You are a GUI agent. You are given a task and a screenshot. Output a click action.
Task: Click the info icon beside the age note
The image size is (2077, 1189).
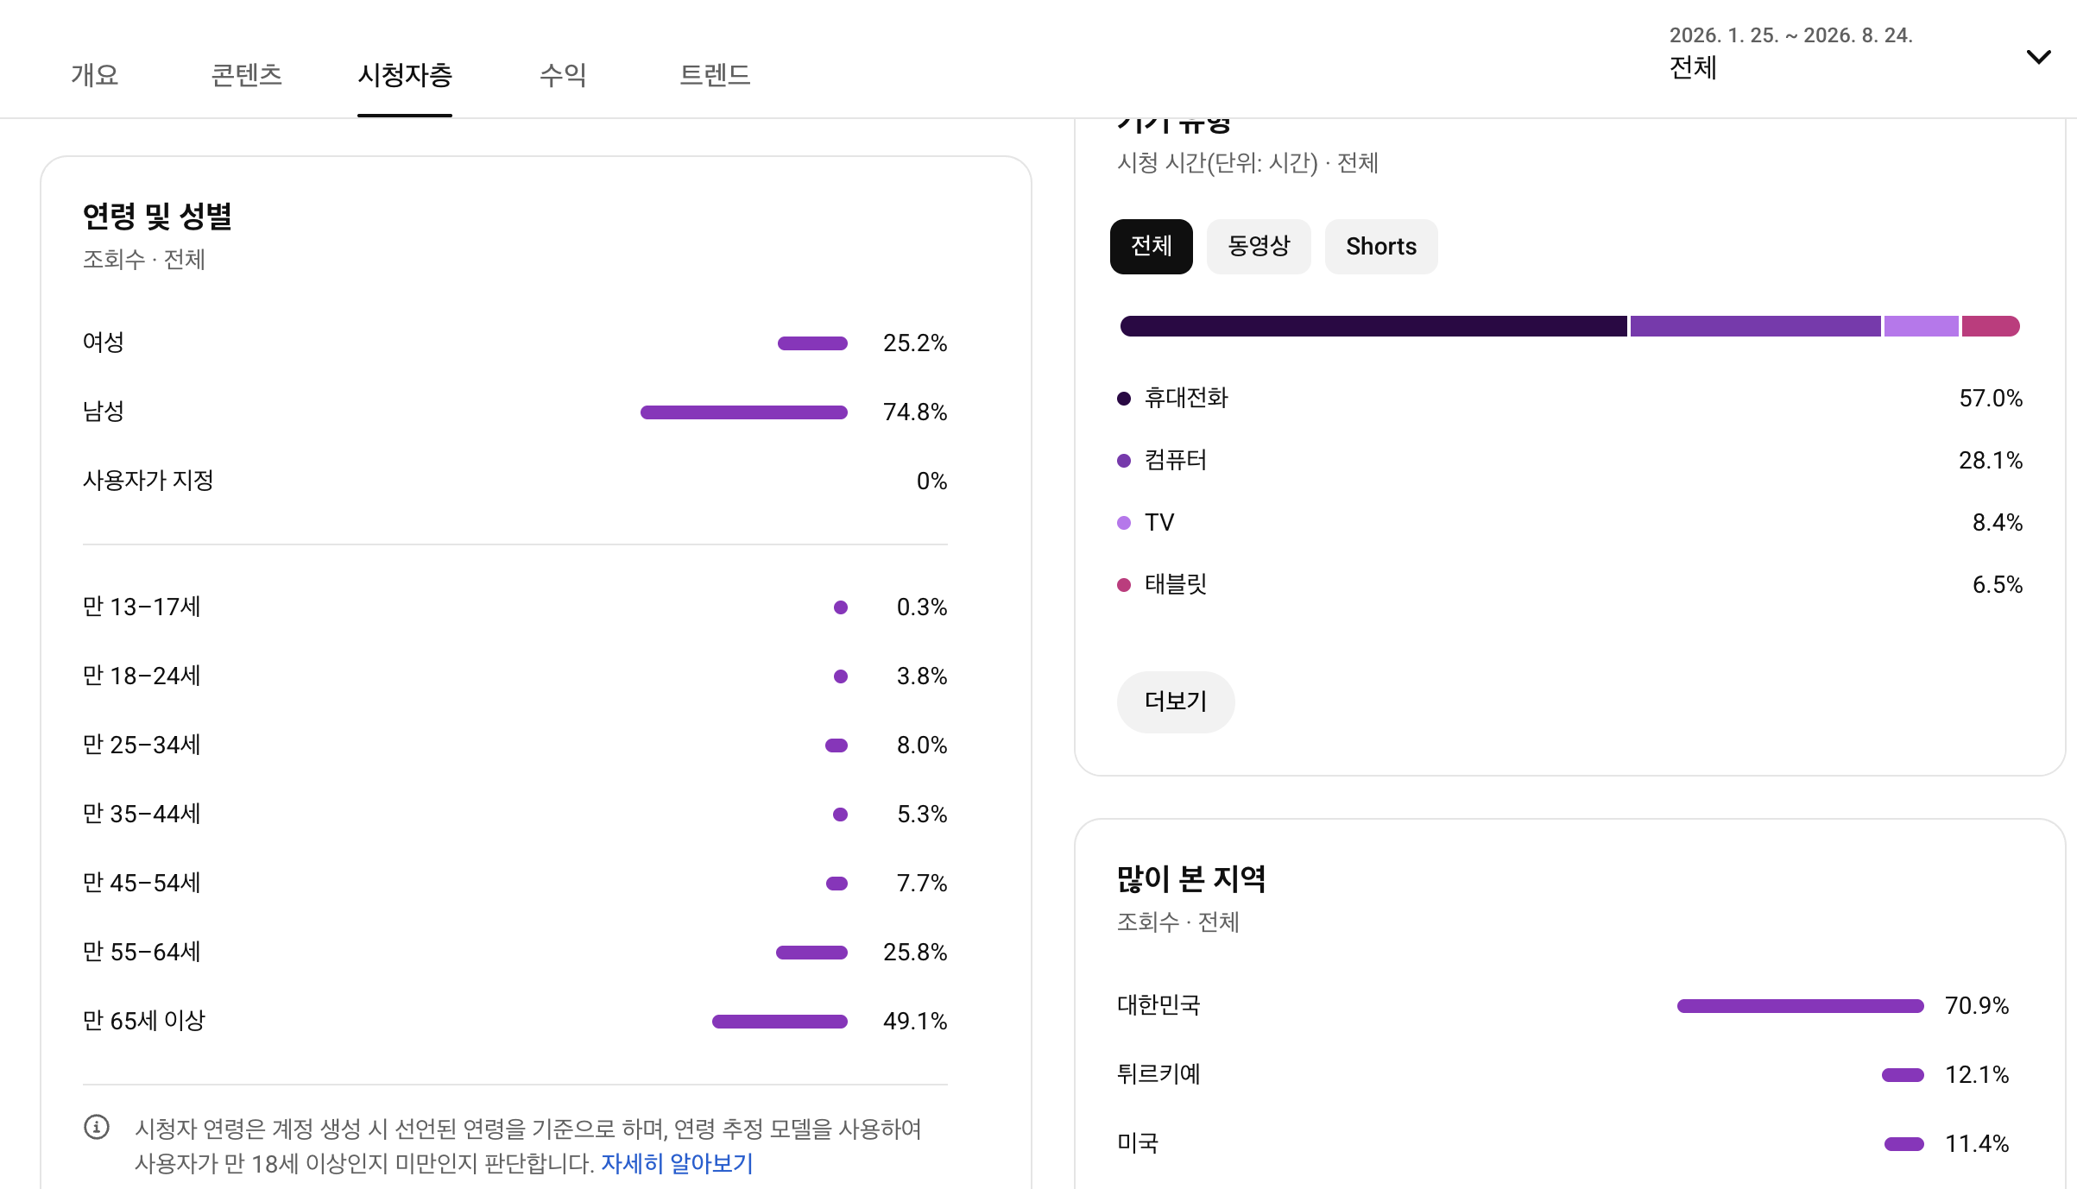(97, 1127)
